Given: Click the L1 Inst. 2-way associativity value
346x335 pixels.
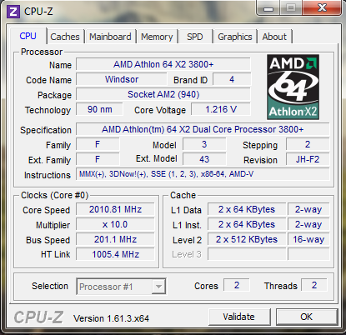Looking at the screenshot, I should pos(308,224).
